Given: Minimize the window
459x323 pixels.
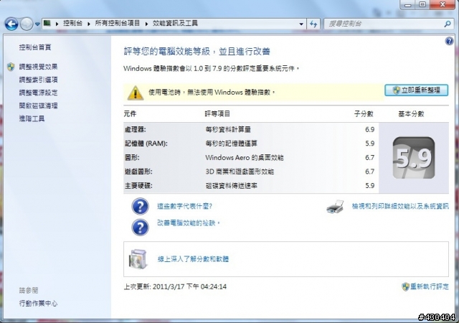Looking at the screenshot, I should (x=408, y=4).
